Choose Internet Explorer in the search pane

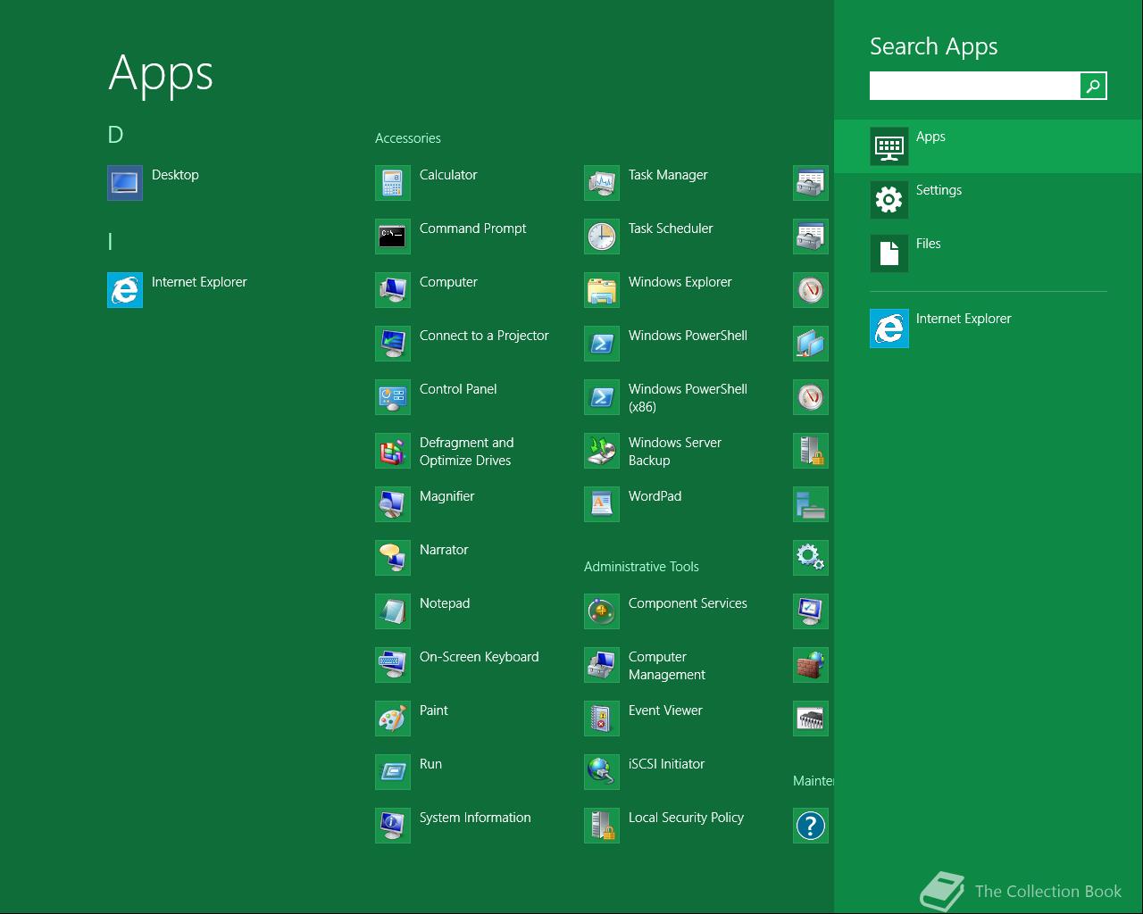[x=989, y=328]
